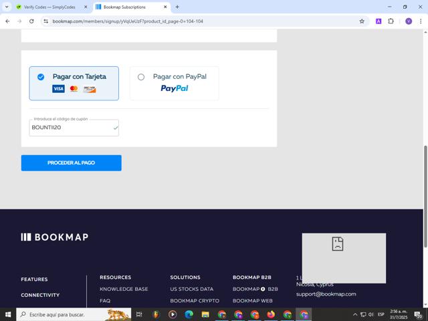This screenshot has width=428, height=321.
Task: Click the broken image placeholder in footer
Action: [344, 258]
